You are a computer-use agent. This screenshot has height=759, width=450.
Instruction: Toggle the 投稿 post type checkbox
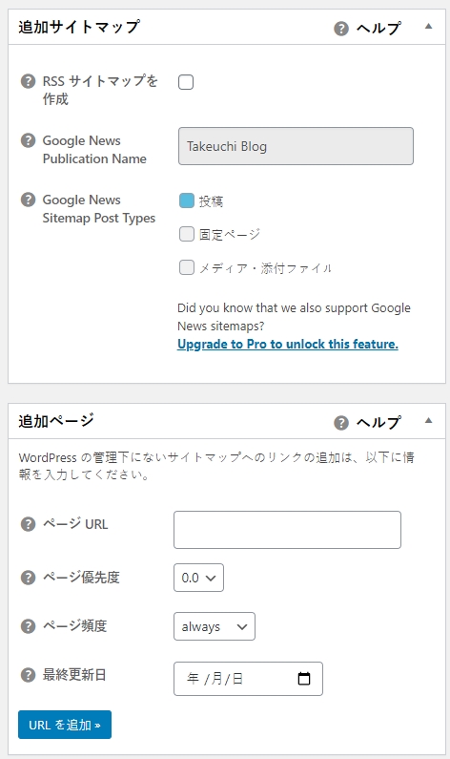[187, 200]
